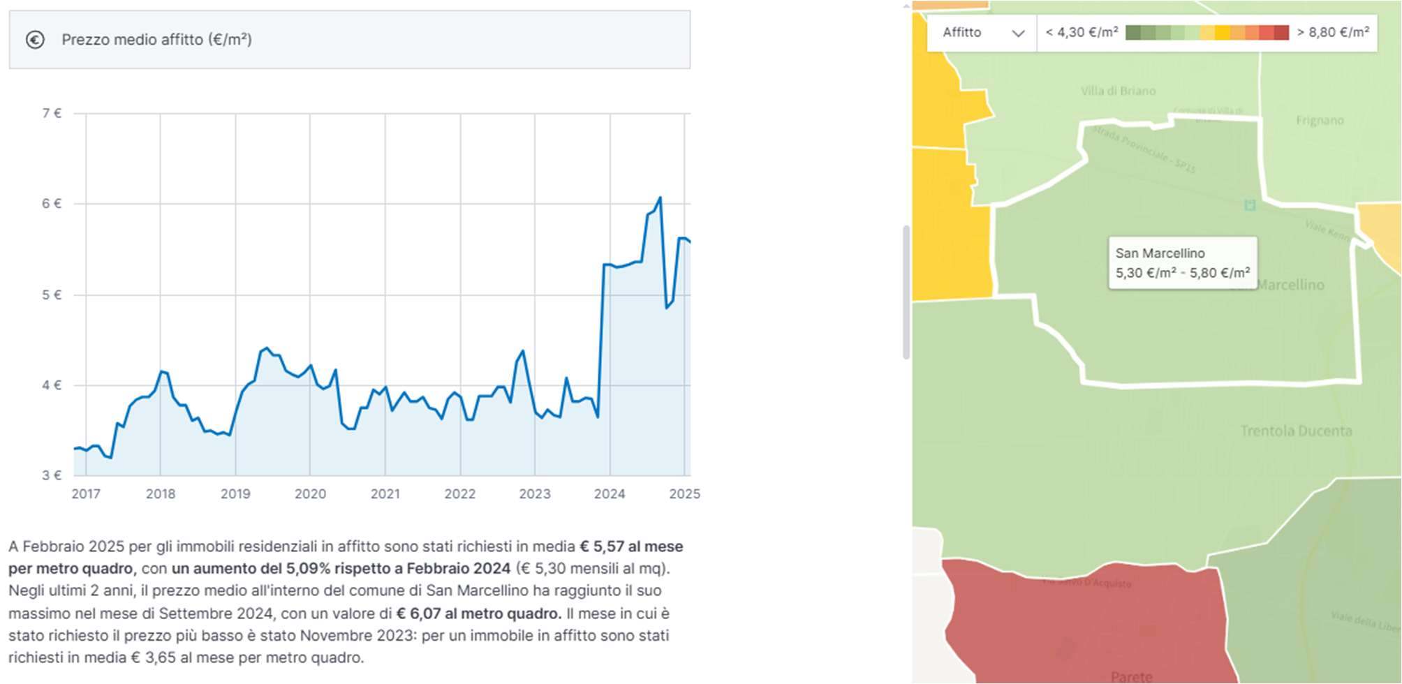Click the chart's highest peak near 6 €

coord(660,198)
